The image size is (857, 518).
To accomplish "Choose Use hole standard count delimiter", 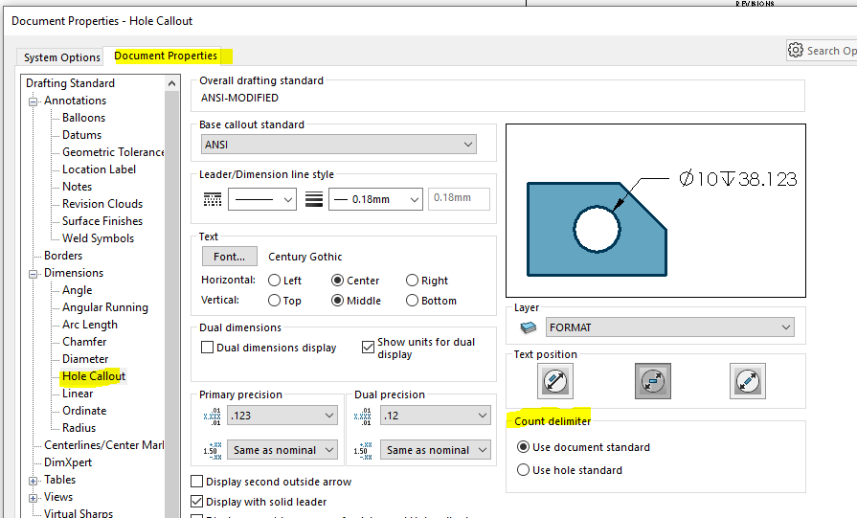I will (523, 470).
